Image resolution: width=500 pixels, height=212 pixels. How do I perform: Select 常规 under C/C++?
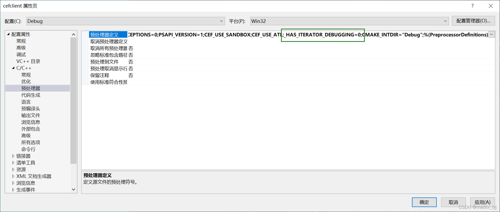pos(26,75)
